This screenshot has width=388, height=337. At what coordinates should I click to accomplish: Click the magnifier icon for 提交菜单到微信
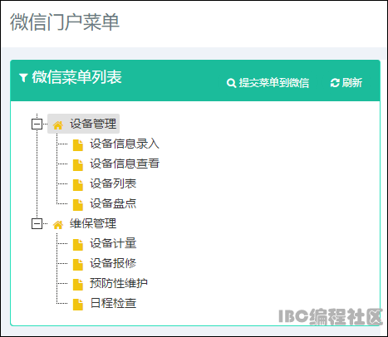pos(231,83)
